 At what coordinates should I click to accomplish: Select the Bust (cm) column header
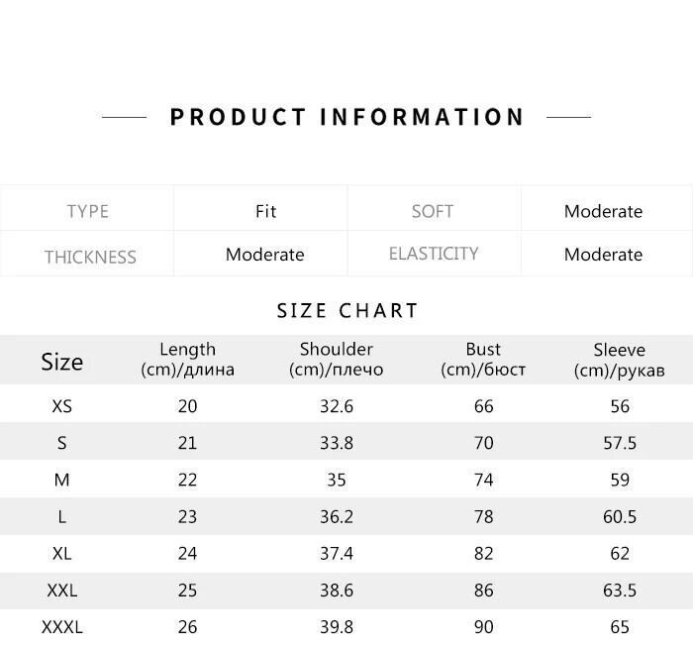click(x=483, y=360)
